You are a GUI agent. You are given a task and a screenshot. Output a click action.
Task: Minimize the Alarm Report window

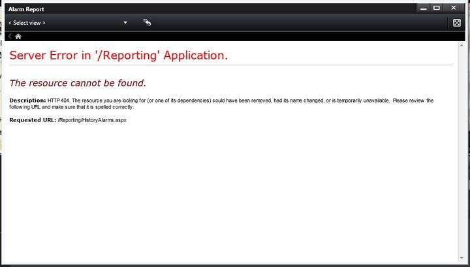click(424, 8)
